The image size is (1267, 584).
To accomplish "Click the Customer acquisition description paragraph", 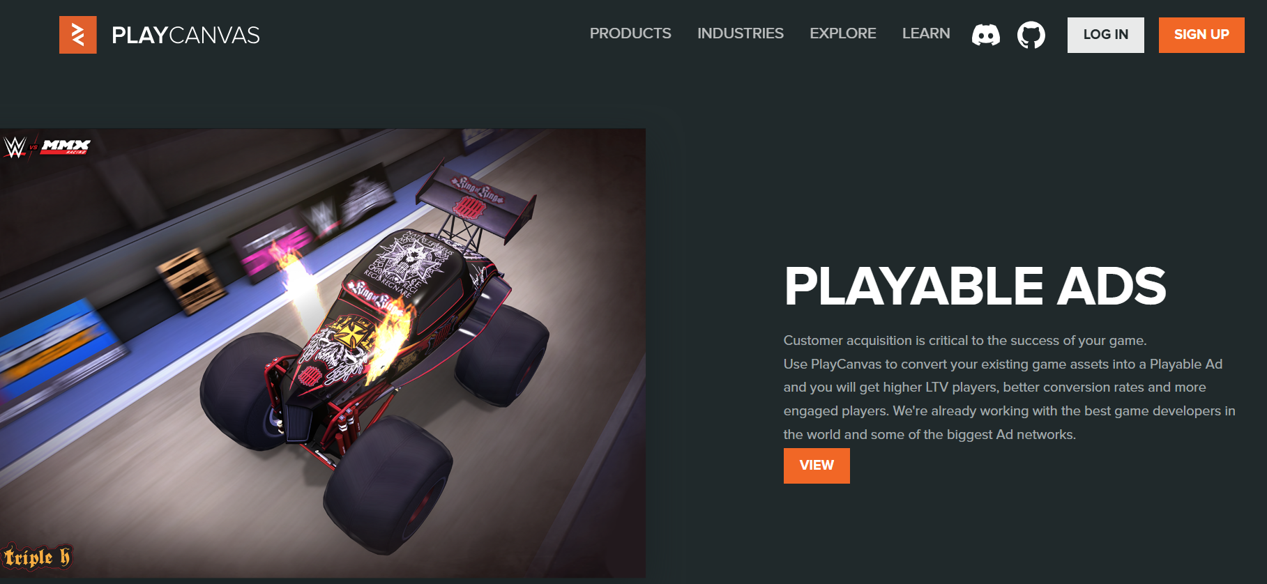I will click(1009, 387).
